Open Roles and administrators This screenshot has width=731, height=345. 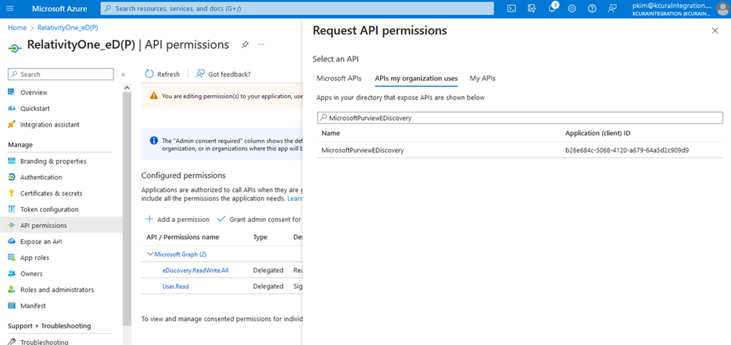coord(57,290)
